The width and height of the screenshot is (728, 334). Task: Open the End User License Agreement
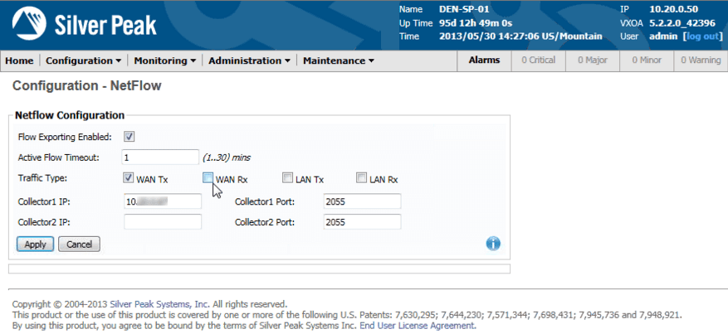coord(418,326)
